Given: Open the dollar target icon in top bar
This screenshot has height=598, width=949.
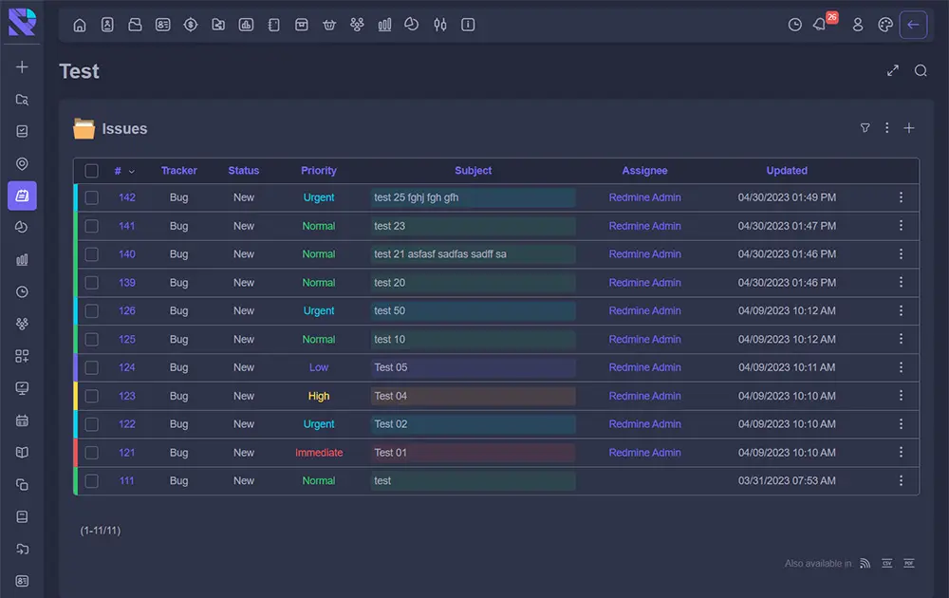Looking at the screenshot, I should [x=191, y=25].
